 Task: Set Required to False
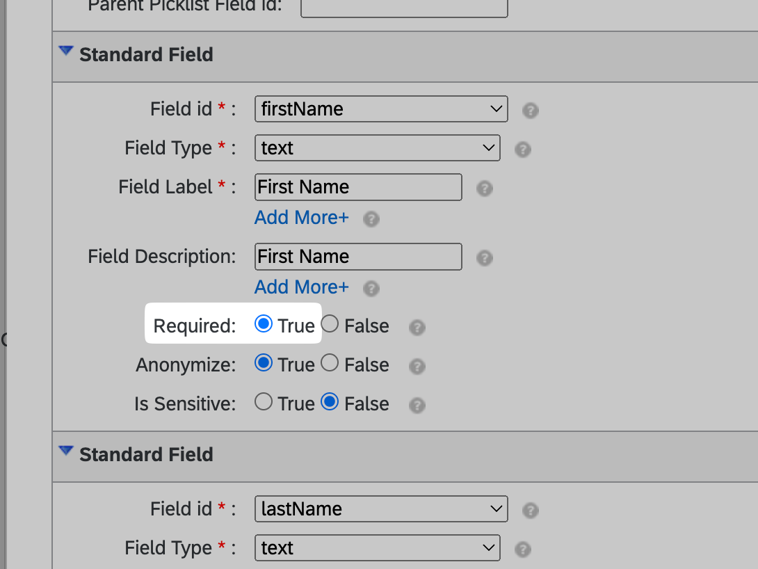pos(330,324)
